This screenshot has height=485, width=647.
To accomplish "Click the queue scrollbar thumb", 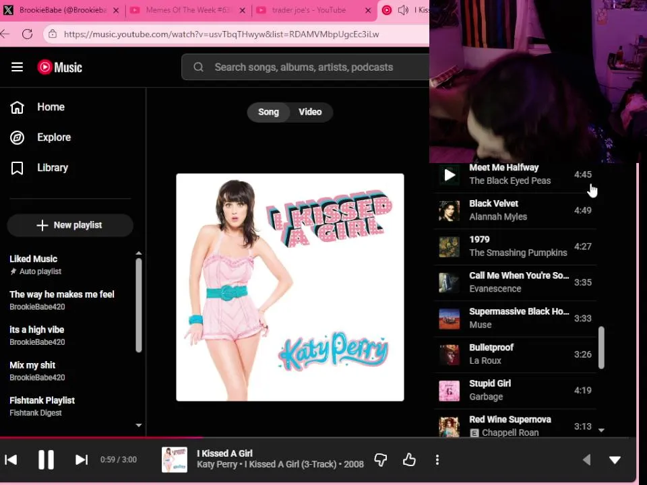I will [x=601, y=348].
